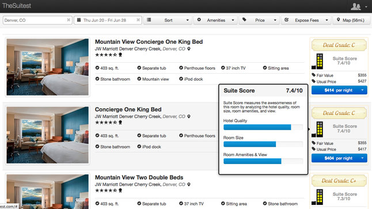This screenshot has width=372, height=209.
Task: Click the Hotel Quality score bar
Action: 263,127
